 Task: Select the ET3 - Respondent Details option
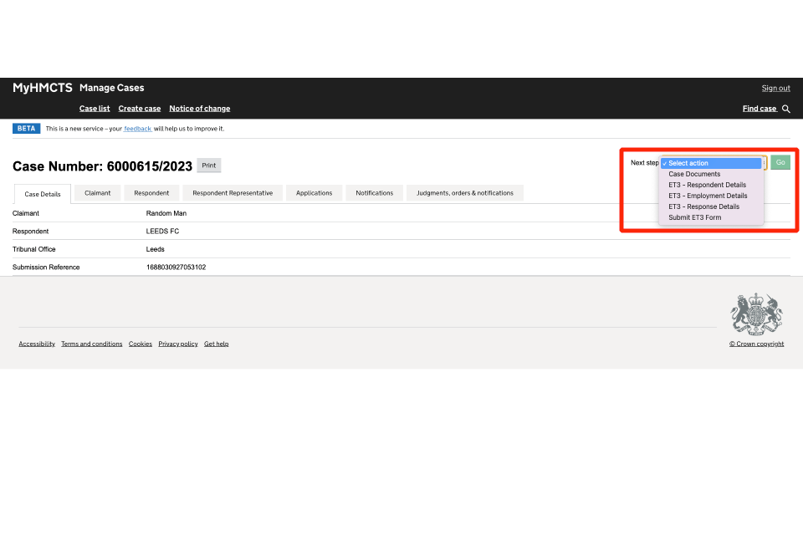pos(707,185)
